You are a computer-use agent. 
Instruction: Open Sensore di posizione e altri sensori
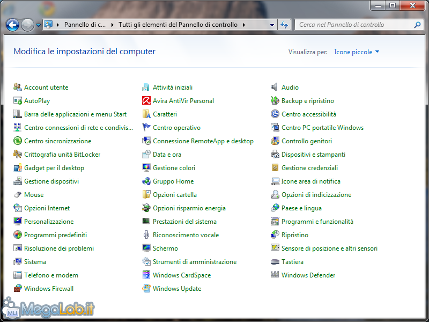(x=330, y=248)
